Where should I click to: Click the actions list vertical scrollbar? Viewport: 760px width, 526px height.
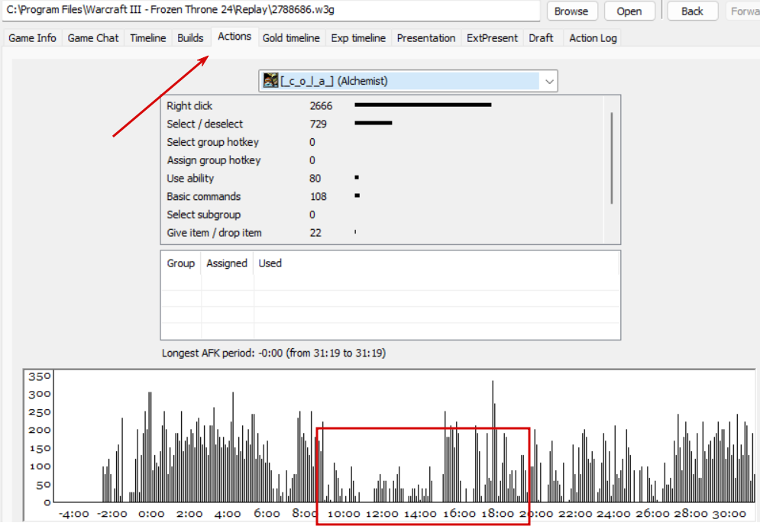pos(612,158)
